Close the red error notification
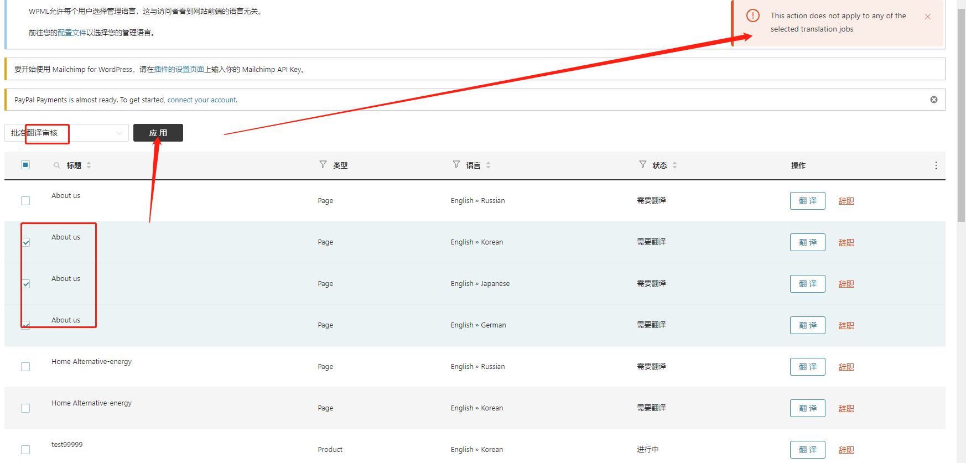This screenshot has width=966, height=463. pos(928,17)
